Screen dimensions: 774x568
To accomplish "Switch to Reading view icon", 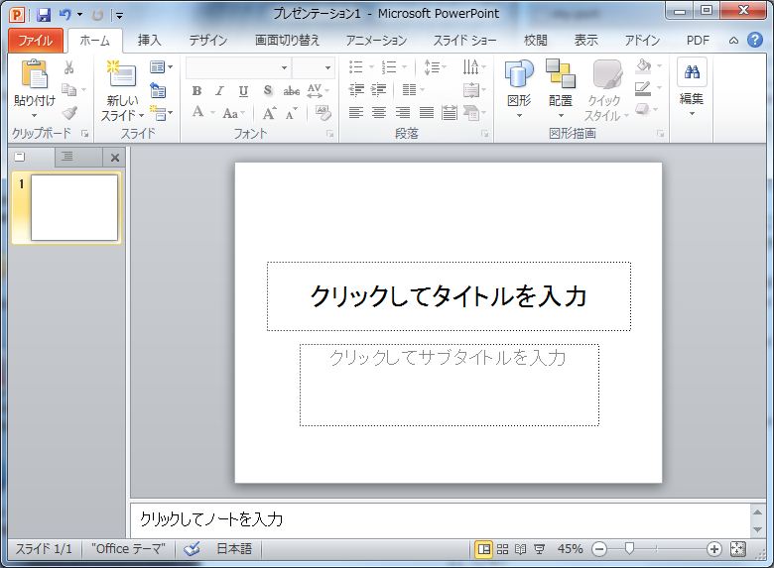I will click(520, 549).
